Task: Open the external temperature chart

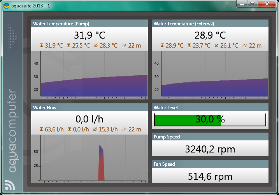Action: point(210,75)
